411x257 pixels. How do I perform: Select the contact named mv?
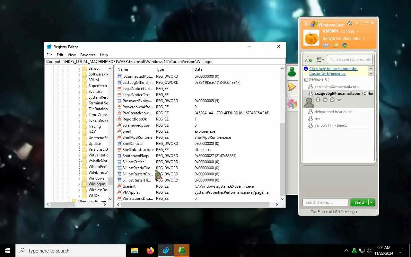tap(317, 119)
